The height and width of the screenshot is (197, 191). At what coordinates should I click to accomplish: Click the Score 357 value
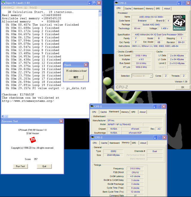click(36, 159)
